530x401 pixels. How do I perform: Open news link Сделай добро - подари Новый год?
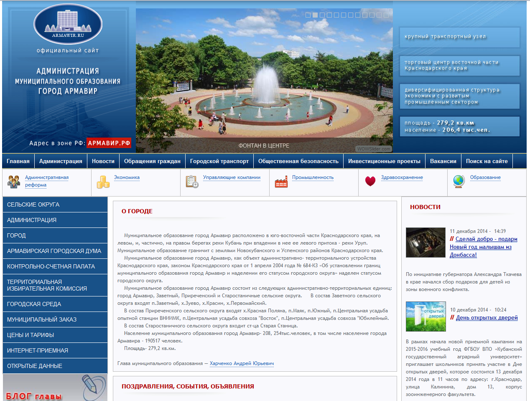click(484, 247)
